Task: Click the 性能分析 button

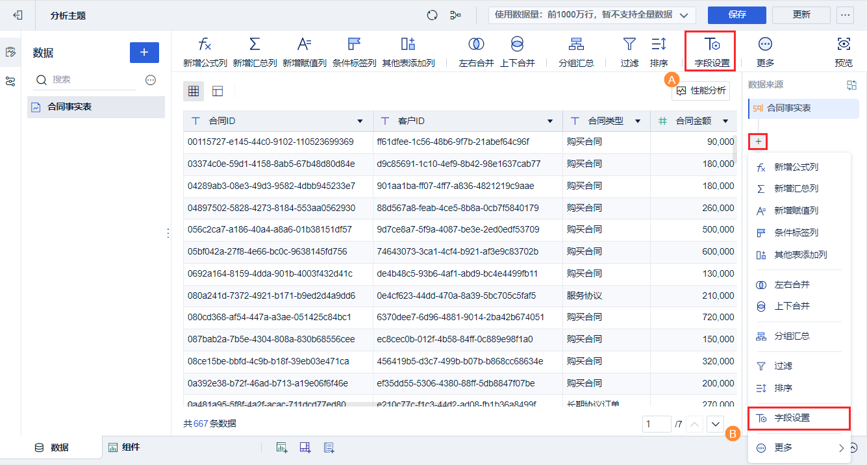Action: pyautogui.click(x=701, y=91)
